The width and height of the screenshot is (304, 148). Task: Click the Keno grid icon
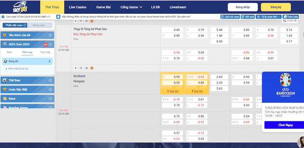5,99
